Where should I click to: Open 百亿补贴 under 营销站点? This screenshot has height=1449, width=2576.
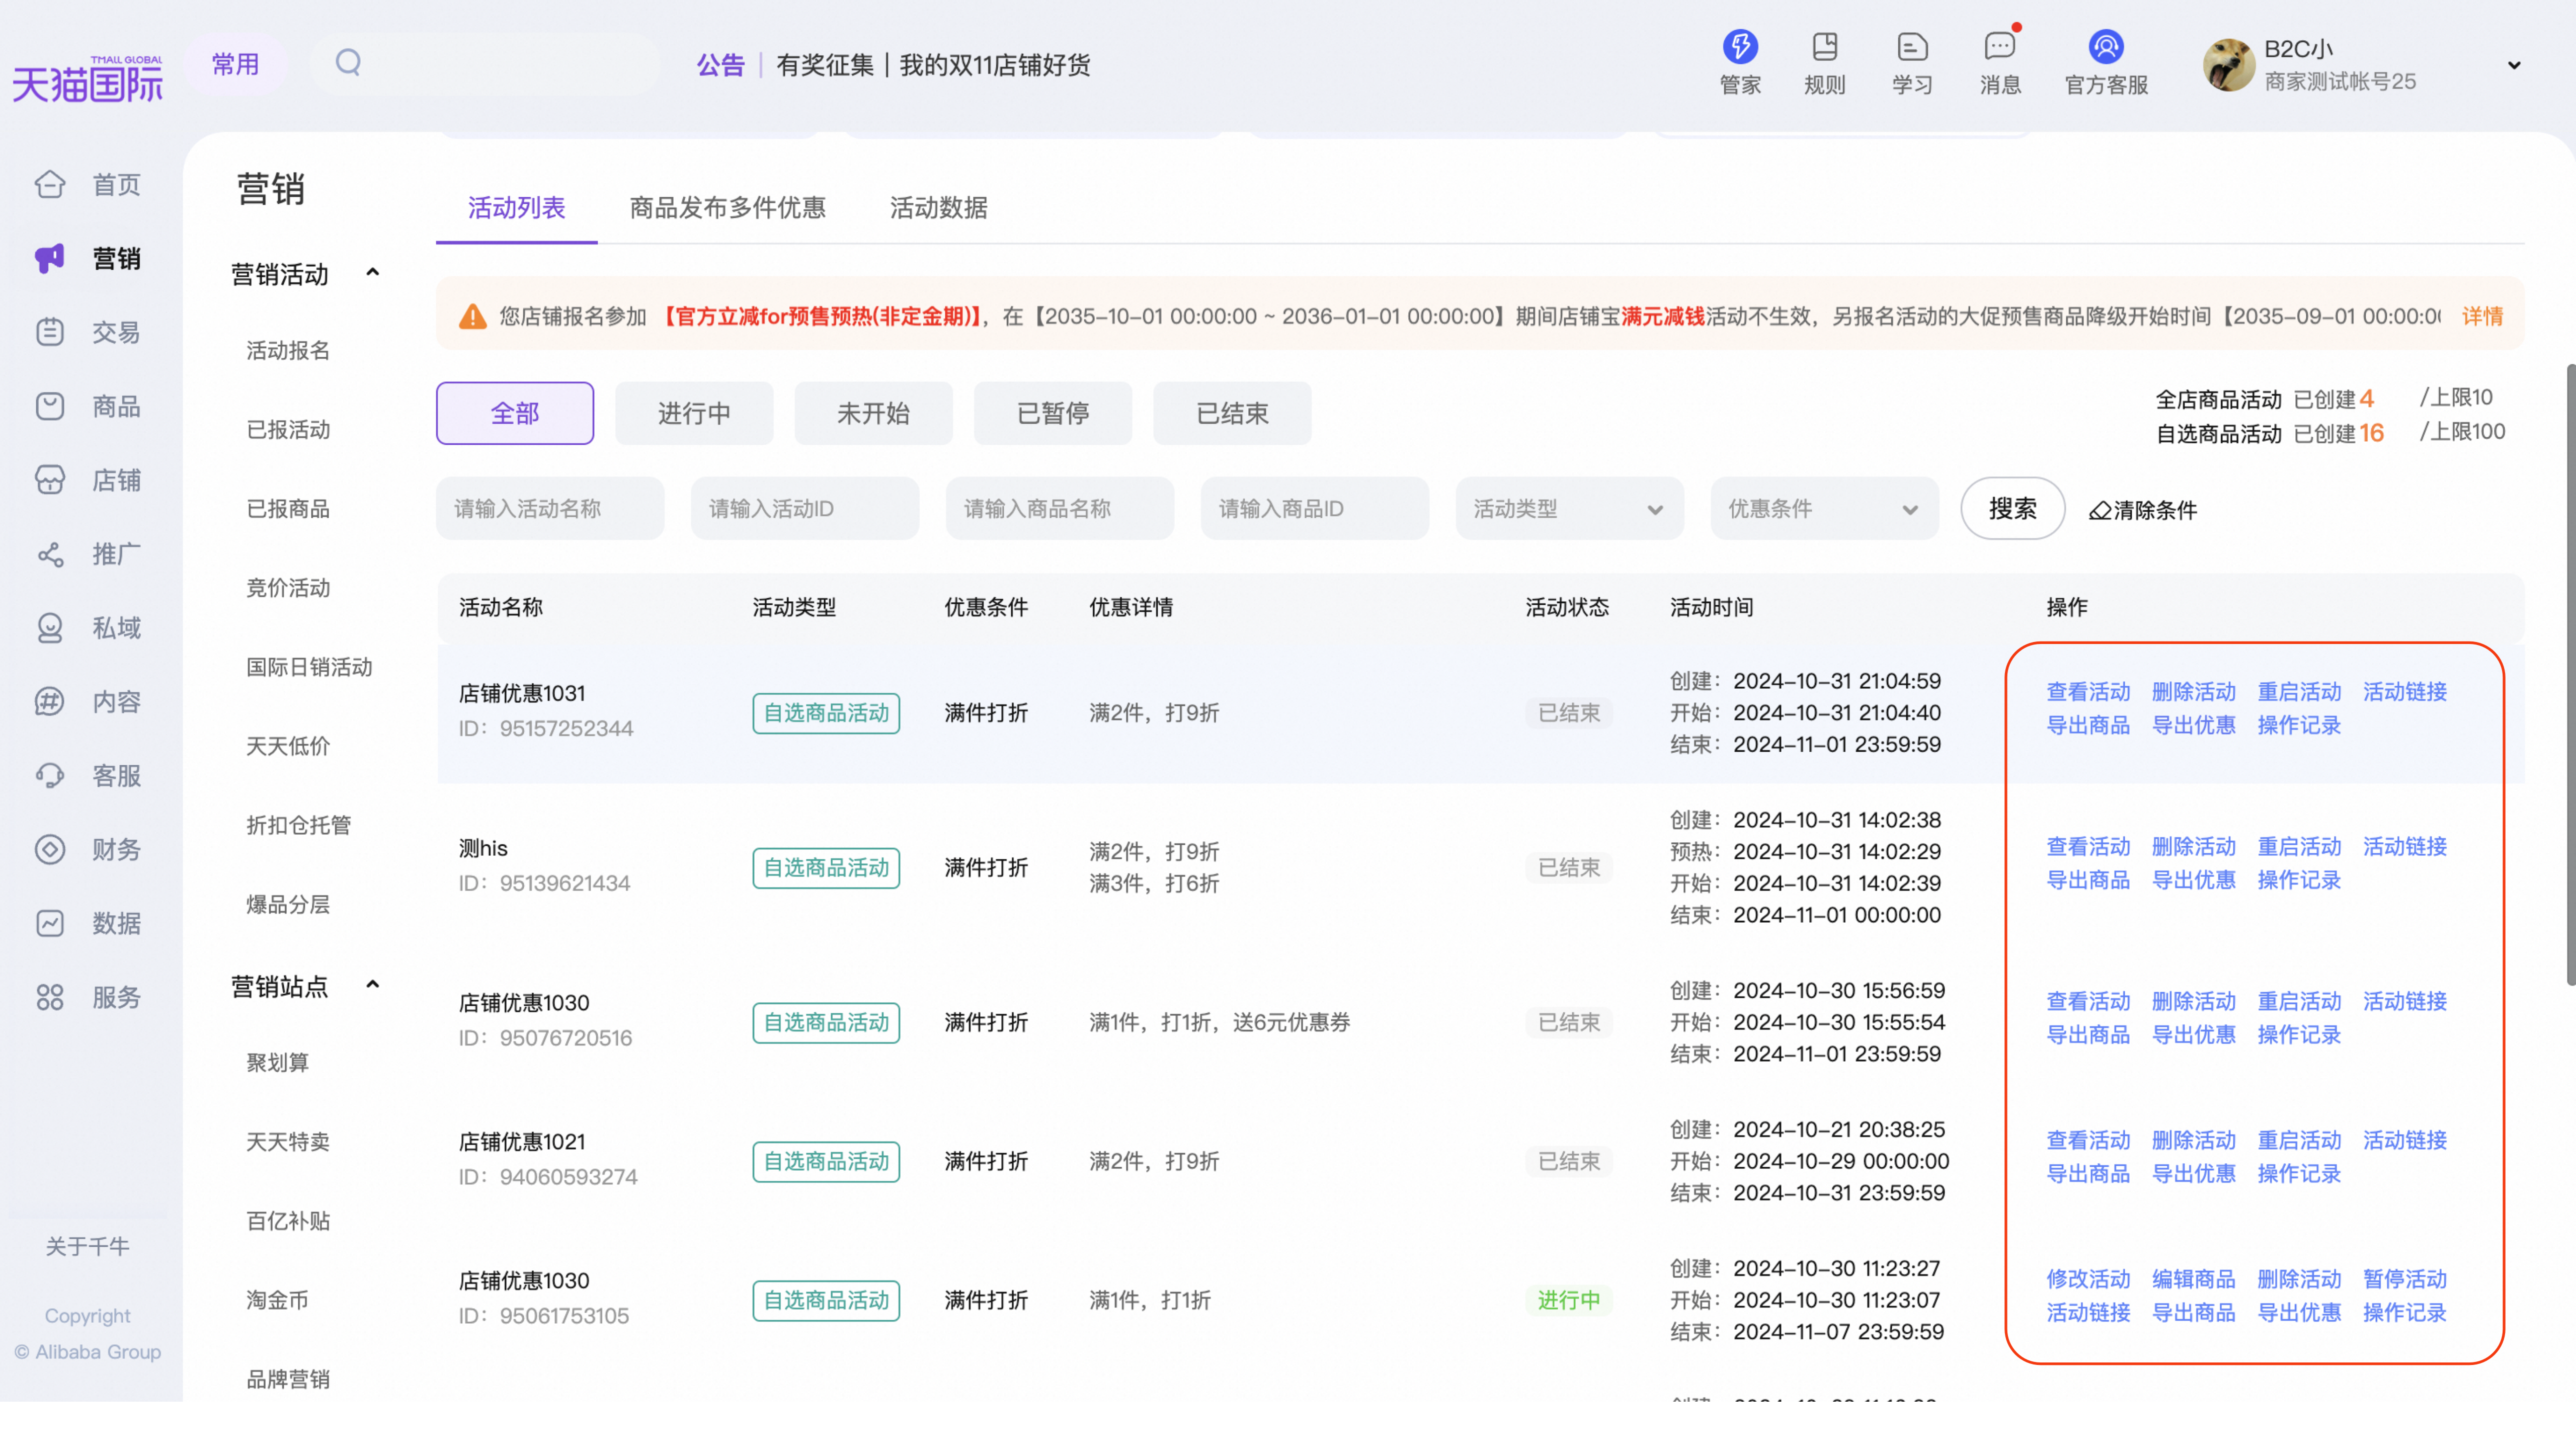288,1221
